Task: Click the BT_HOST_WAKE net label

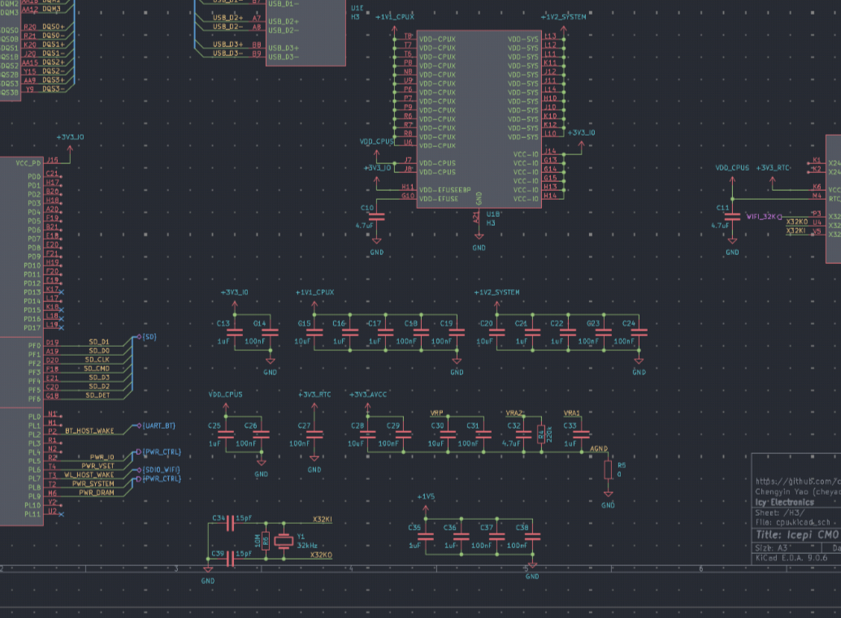Action: tap(89, 430)
